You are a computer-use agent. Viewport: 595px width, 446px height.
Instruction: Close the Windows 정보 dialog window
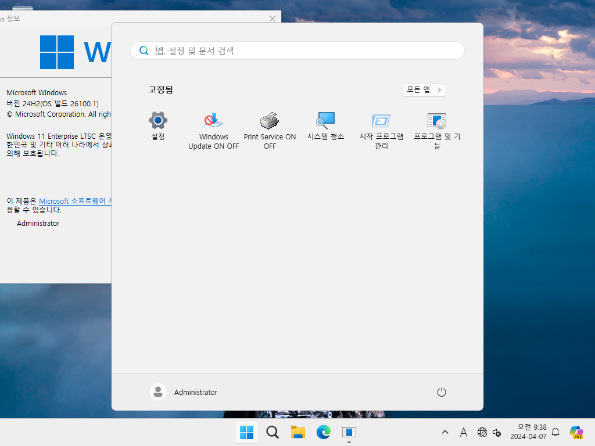coord(273,19)
